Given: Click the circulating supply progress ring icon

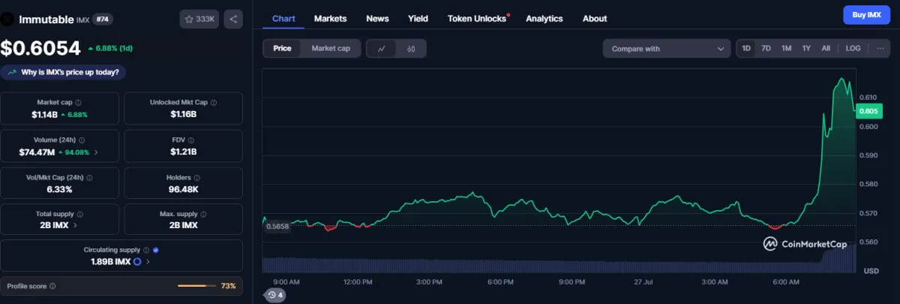Looking at the screenshot, I should tap(137, 262).
